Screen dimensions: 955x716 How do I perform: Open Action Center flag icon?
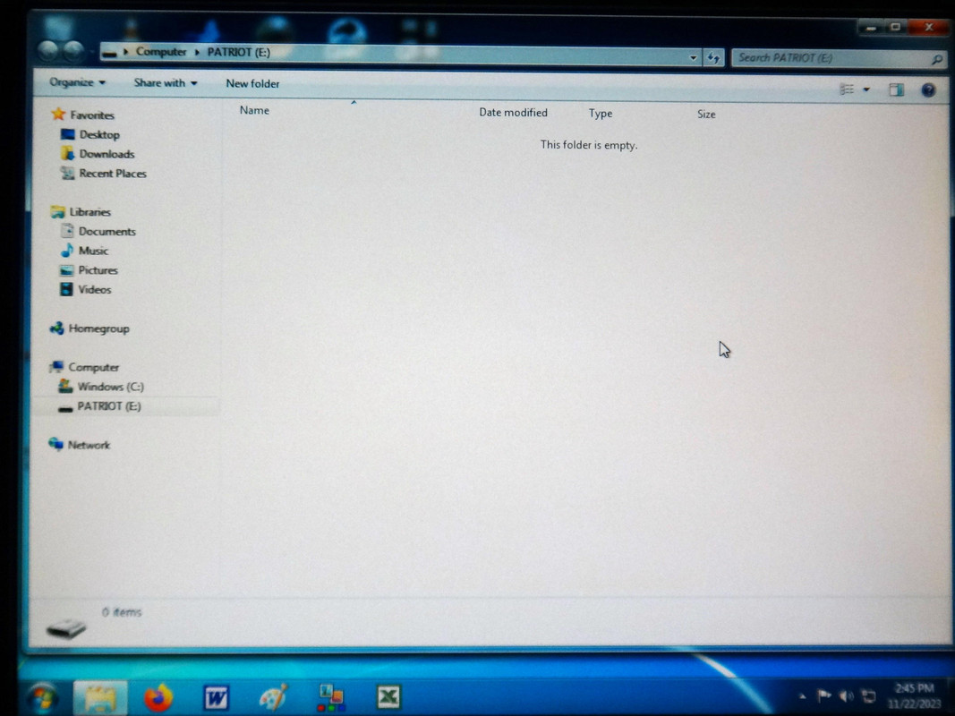point(824,695)
